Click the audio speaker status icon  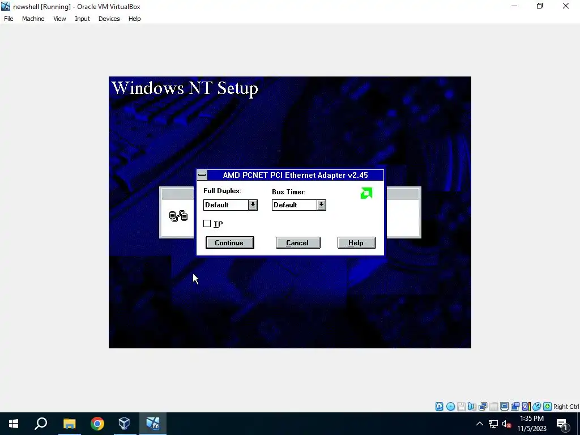coord(472,407)
